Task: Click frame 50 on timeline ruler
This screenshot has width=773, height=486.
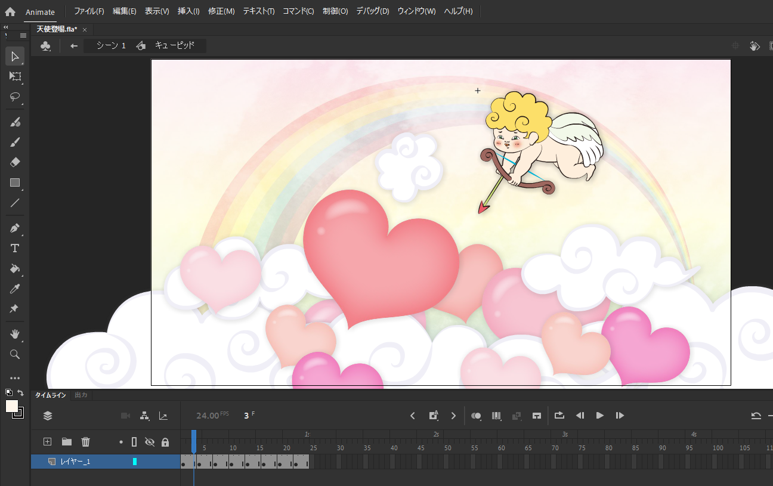Action: tap(447, 448)
